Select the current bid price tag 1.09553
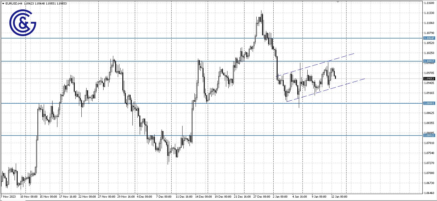 pyautogui.click(x=429, y=79)
